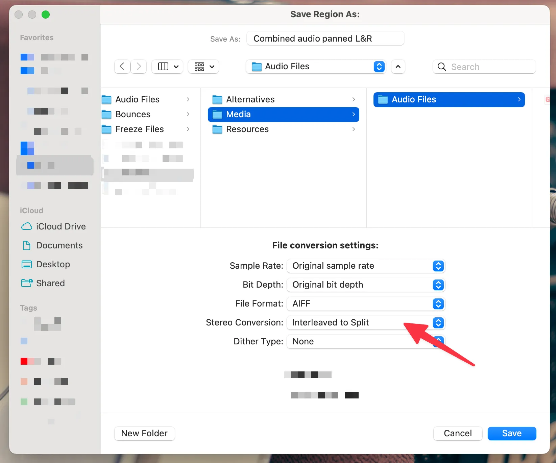The width and height of the screenshot is (556, 463).
Task: Click the Save As filename field
Action: click(325, 39)
